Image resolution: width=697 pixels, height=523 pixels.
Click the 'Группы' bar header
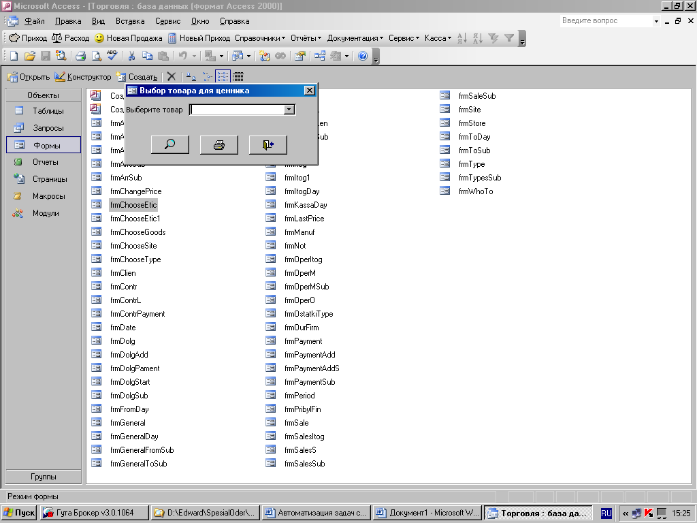pyautogui.click(x=44, y=477)
